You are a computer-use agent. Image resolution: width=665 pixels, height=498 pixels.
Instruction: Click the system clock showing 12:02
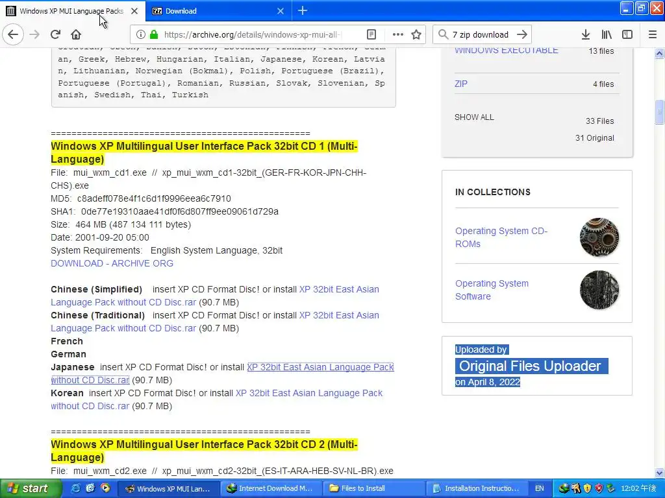click(x=638, y=488)
